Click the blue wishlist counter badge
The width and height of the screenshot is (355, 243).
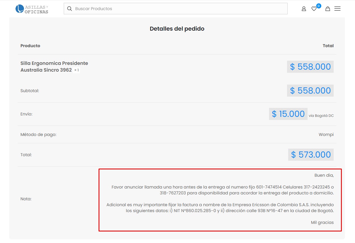tap(318, 6)
